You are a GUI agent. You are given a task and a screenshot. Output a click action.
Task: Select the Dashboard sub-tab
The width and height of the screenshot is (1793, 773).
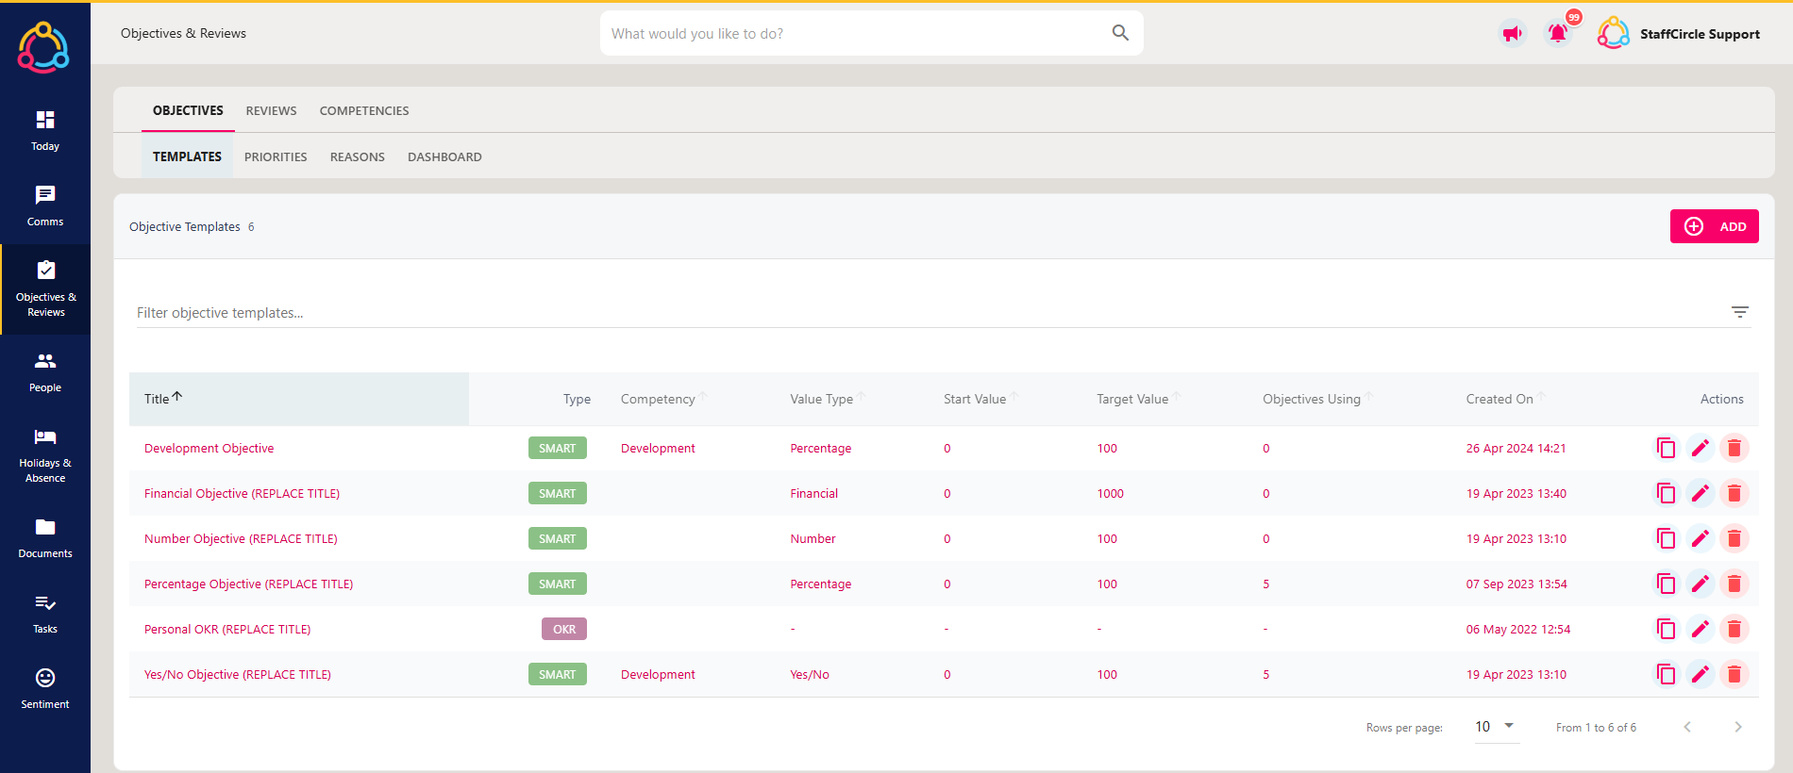click(x=444, y=156)
